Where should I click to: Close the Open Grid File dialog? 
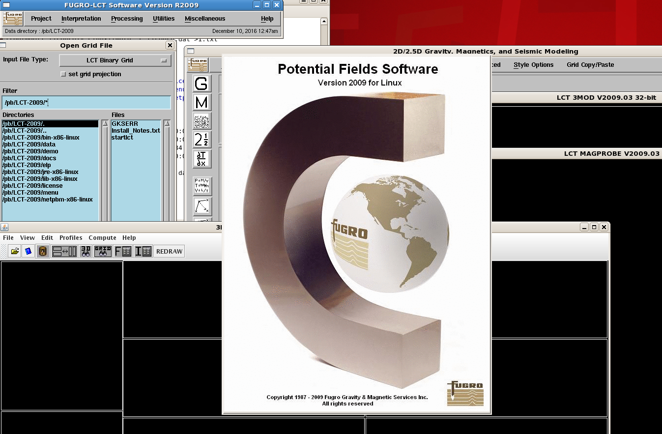[170, 45]
